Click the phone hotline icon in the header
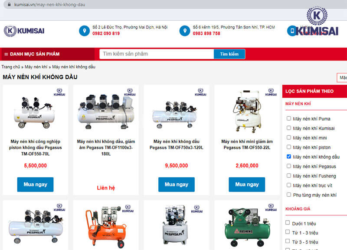Screen dimensions: 347x250 [x=292, y=31]
